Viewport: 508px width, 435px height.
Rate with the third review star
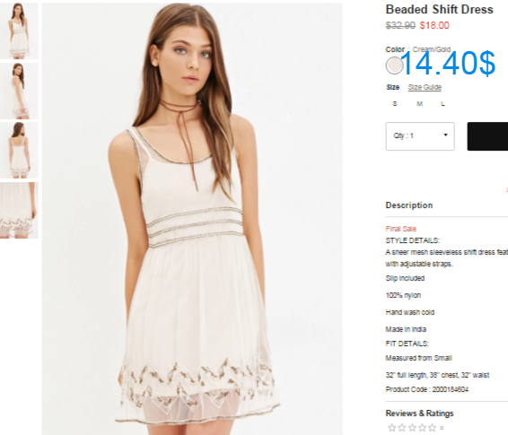412,428
